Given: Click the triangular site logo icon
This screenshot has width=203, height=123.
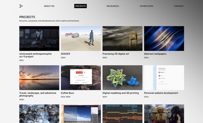Looking at the screenshot, I should tap(21, 6).
